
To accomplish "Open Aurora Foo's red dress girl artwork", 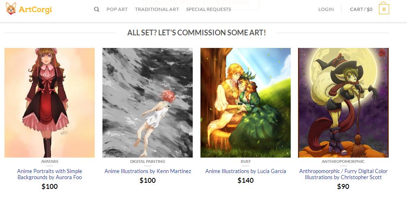I will click(50, 103).
